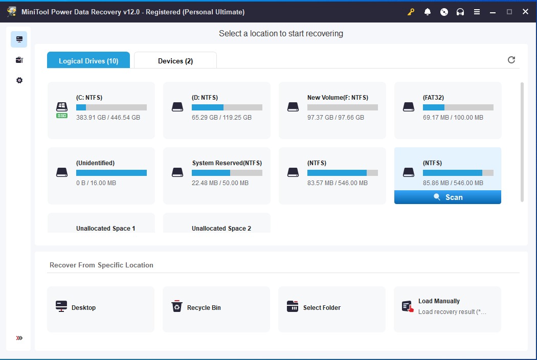Open Settings gear sidebar icon
This screenshot has height=360, width=537.
(19, 80)
